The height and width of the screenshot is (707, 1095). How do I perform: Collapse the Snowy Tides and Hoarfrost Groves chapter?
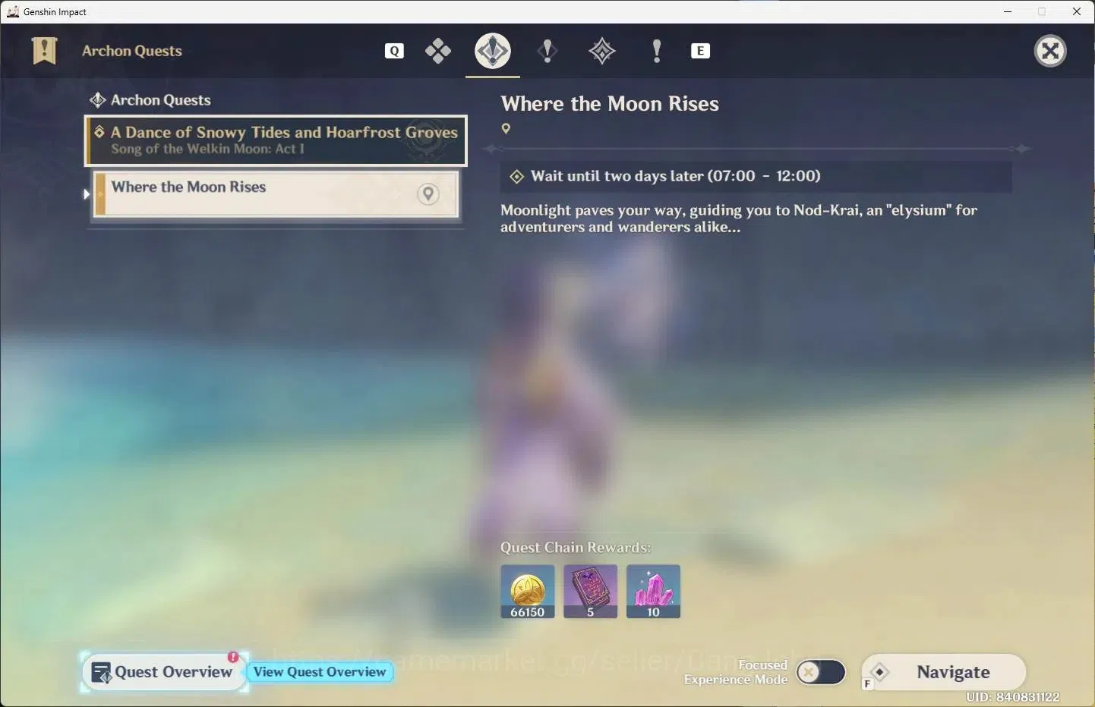tap(276, 140)
